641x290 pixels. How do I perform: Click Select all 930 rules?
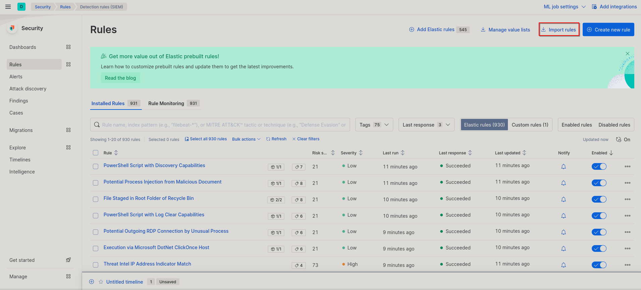(206, 139)
